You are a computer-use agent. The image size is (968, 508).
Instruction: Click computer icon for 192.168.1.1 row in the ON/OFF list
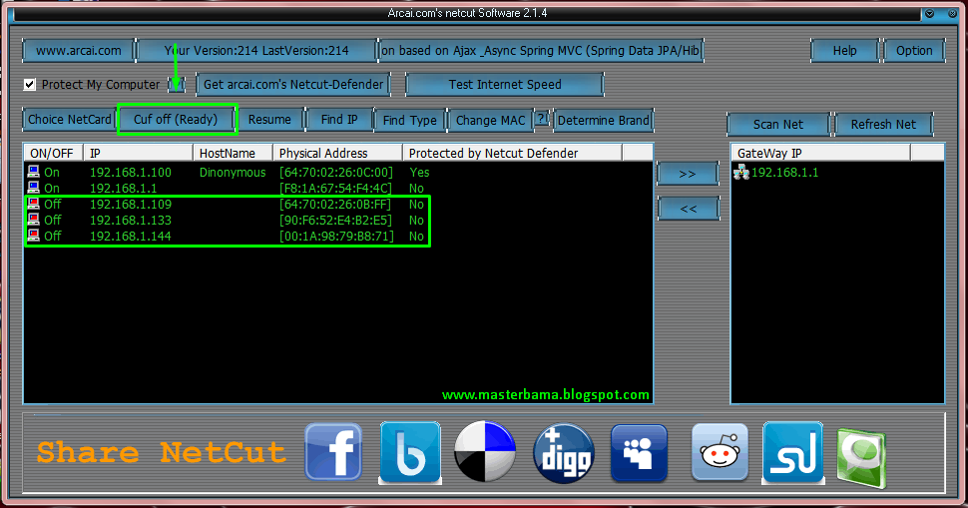[x=33, y=188]
